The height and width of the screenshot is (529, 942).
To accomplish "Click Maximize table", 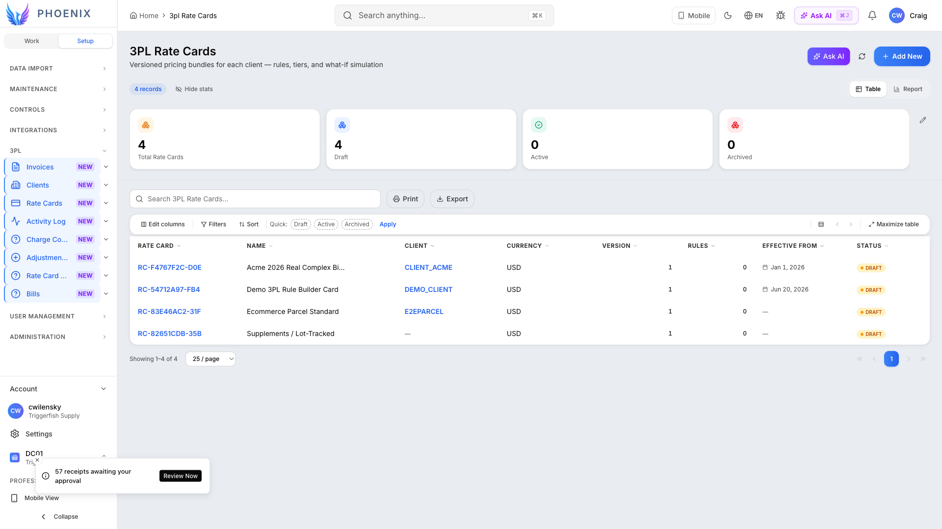I will pyautogui.click(x=893, y=224).
